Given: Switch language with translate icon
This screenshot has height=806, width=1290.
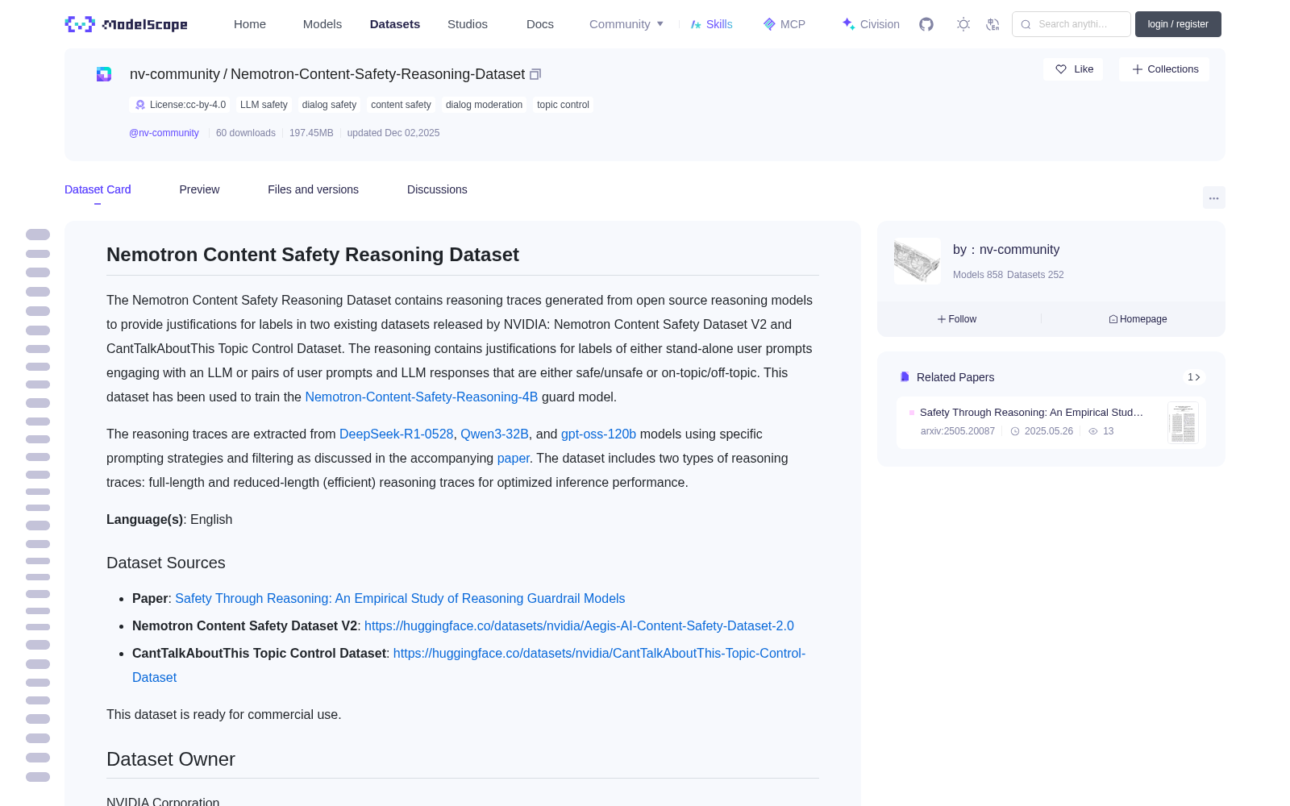Looking at the screenshot, I should [993, 24].
